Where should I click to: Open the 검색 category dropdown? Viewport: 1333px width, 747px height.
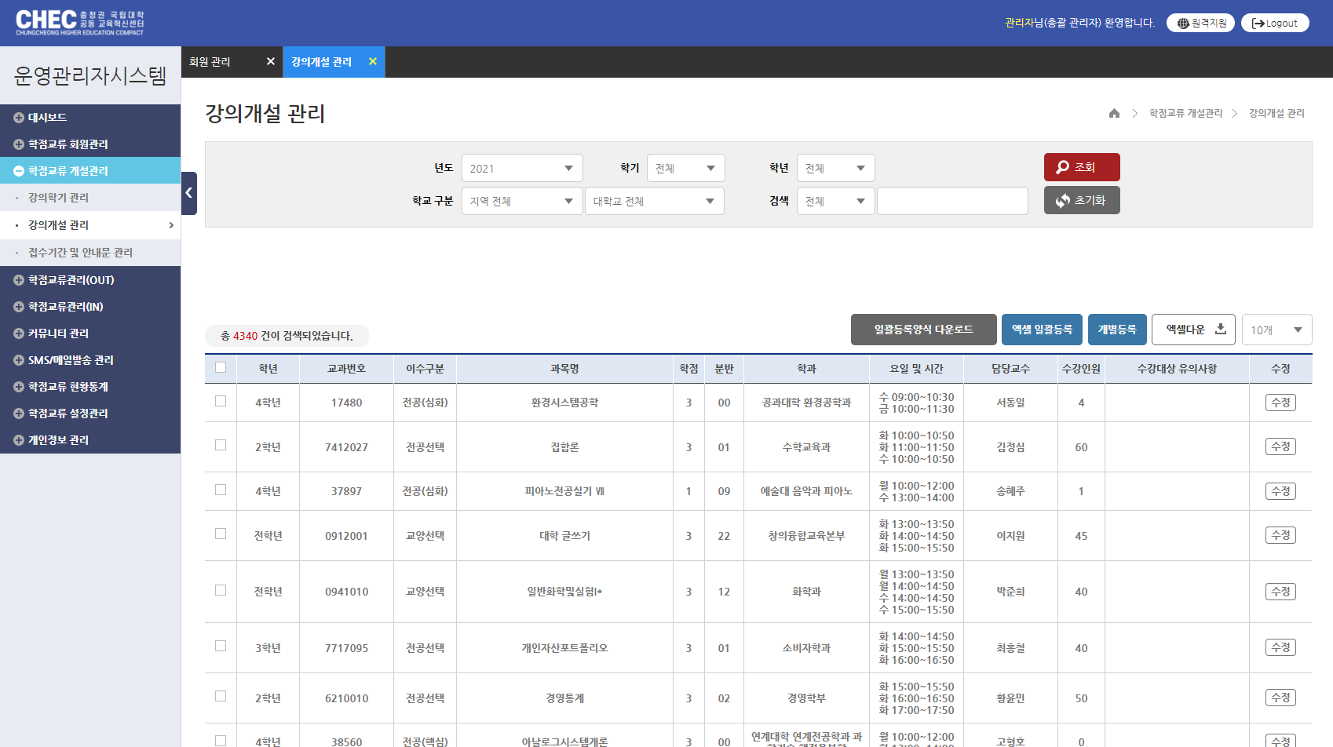click(x=835, y=202)
